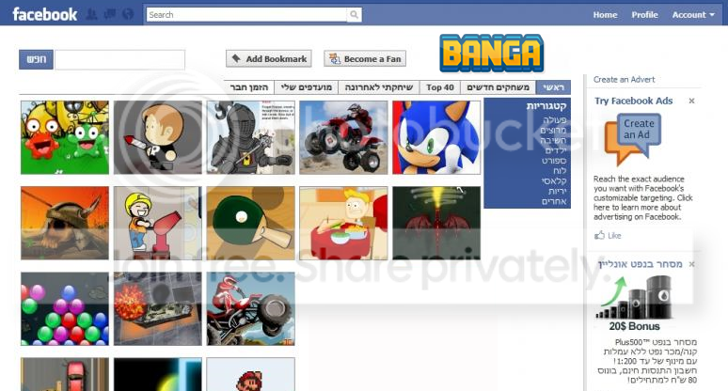Go to Home in top bar
Viewport: 728px width, 391px height.
coord(605,15)
